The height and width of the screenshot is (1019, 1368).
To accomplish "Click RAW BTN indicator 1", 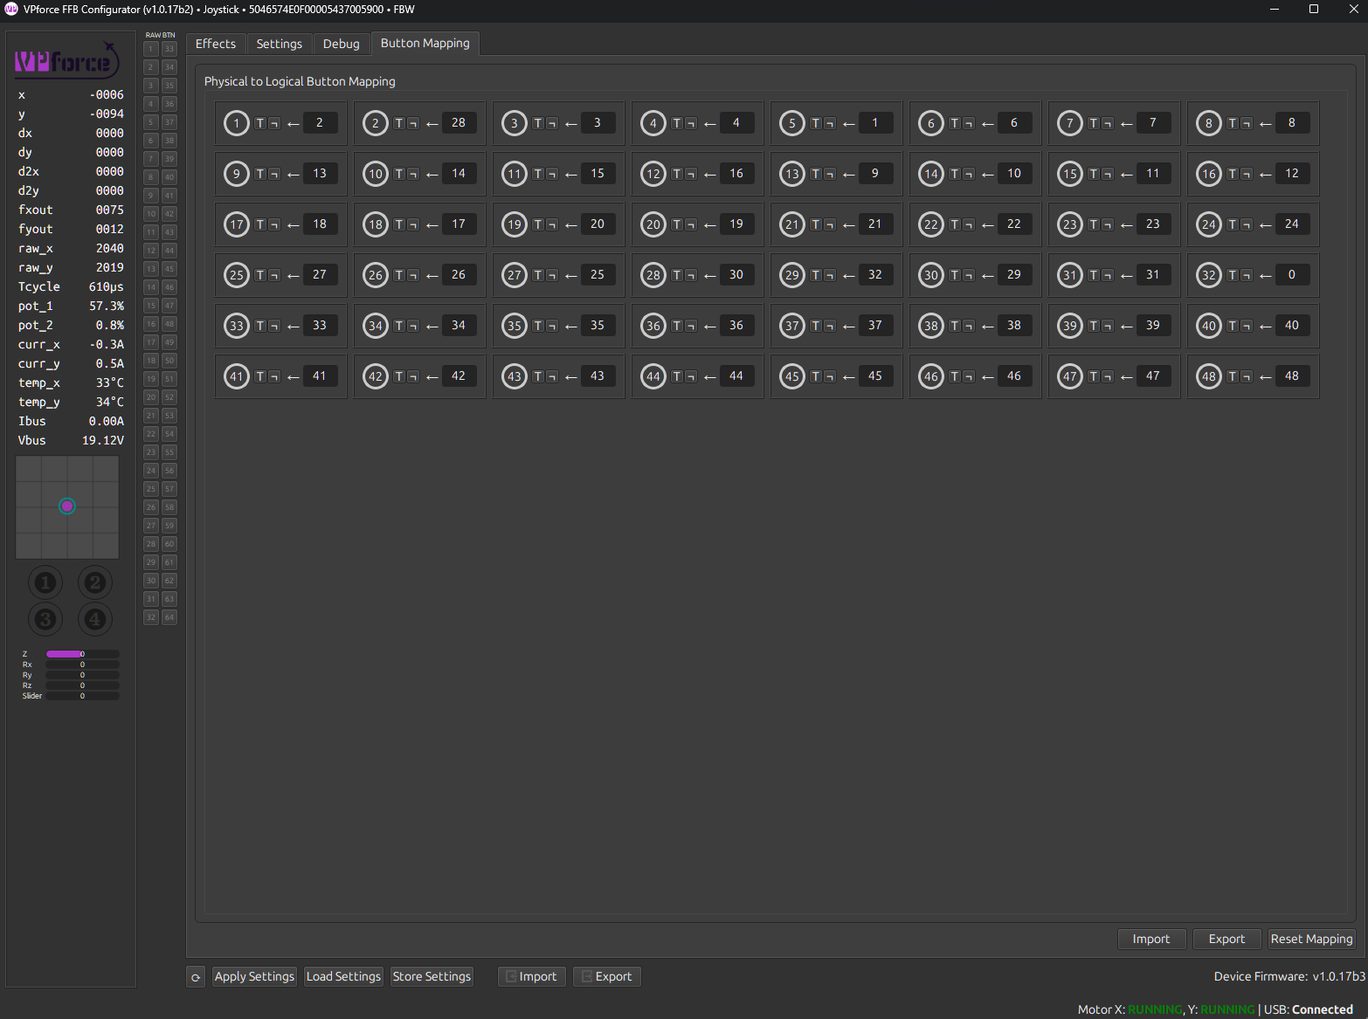I will point(151,49).
